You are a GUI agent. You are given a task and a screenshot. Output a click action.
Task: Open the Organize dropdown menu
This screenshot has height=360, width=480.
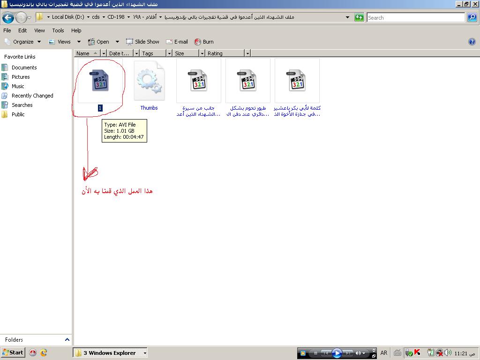(x=23, y=42)
